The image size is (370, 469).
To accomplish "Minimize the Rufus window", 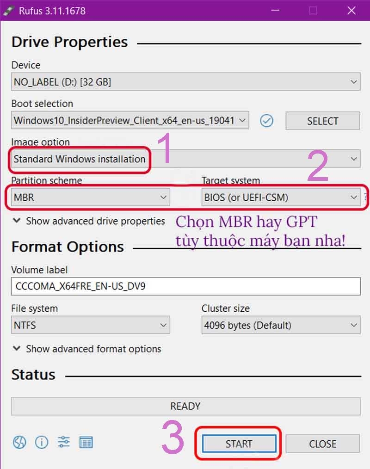I will 275,11.
